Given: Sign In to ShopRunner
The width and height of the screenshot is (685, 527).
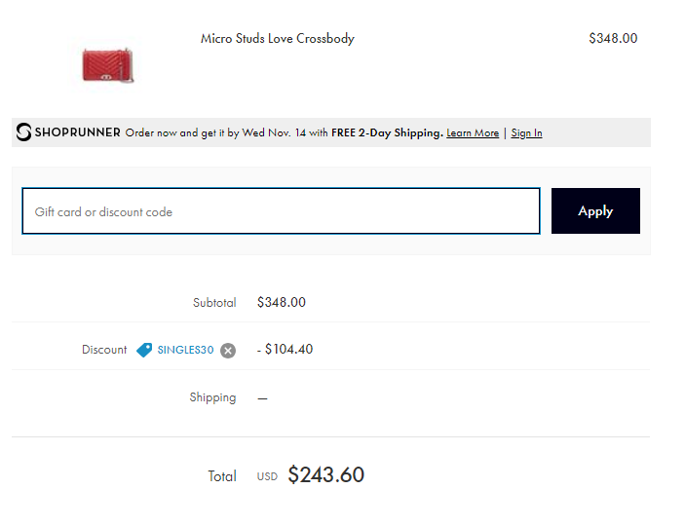Looking at the screenshot, I should coord(526,133).
